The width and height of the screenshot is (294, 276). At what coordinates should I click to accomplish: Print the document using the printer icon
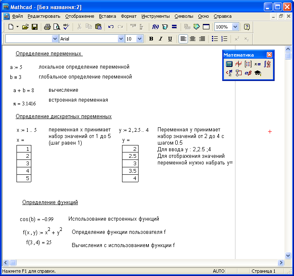47,27
